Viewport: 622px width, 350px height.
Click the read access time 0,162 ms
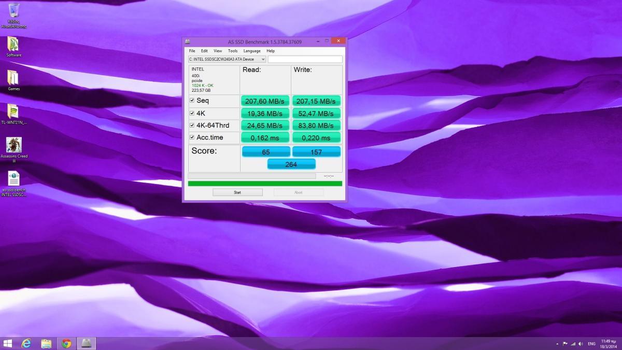coord(265,138)
